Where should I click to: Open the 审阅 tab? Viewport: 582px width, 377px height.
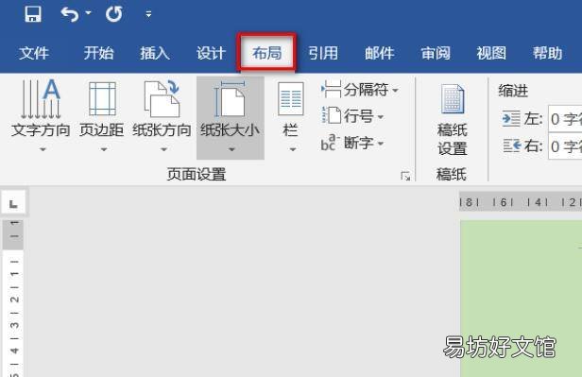[436, 53]
